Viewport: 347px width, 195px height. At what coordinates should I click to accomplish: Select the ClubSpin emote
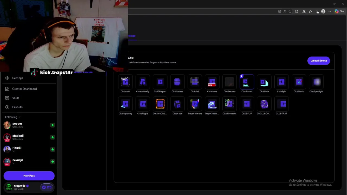coord(281,82)
